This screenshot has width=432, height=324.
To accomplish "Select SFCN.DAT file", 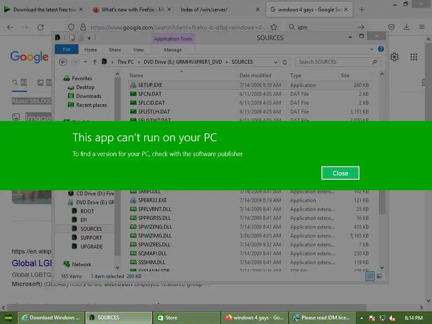I will [249, 94].
